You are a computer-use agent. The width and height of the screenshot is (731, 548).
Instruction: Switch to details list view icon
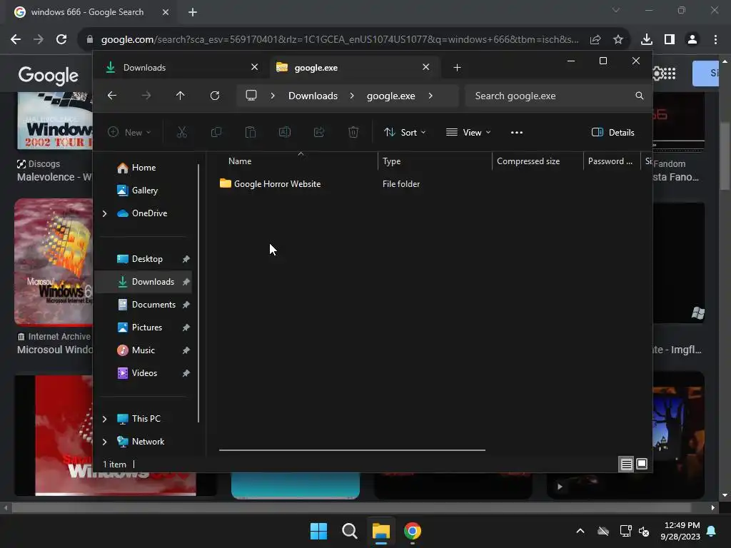(x=626, y=464)
